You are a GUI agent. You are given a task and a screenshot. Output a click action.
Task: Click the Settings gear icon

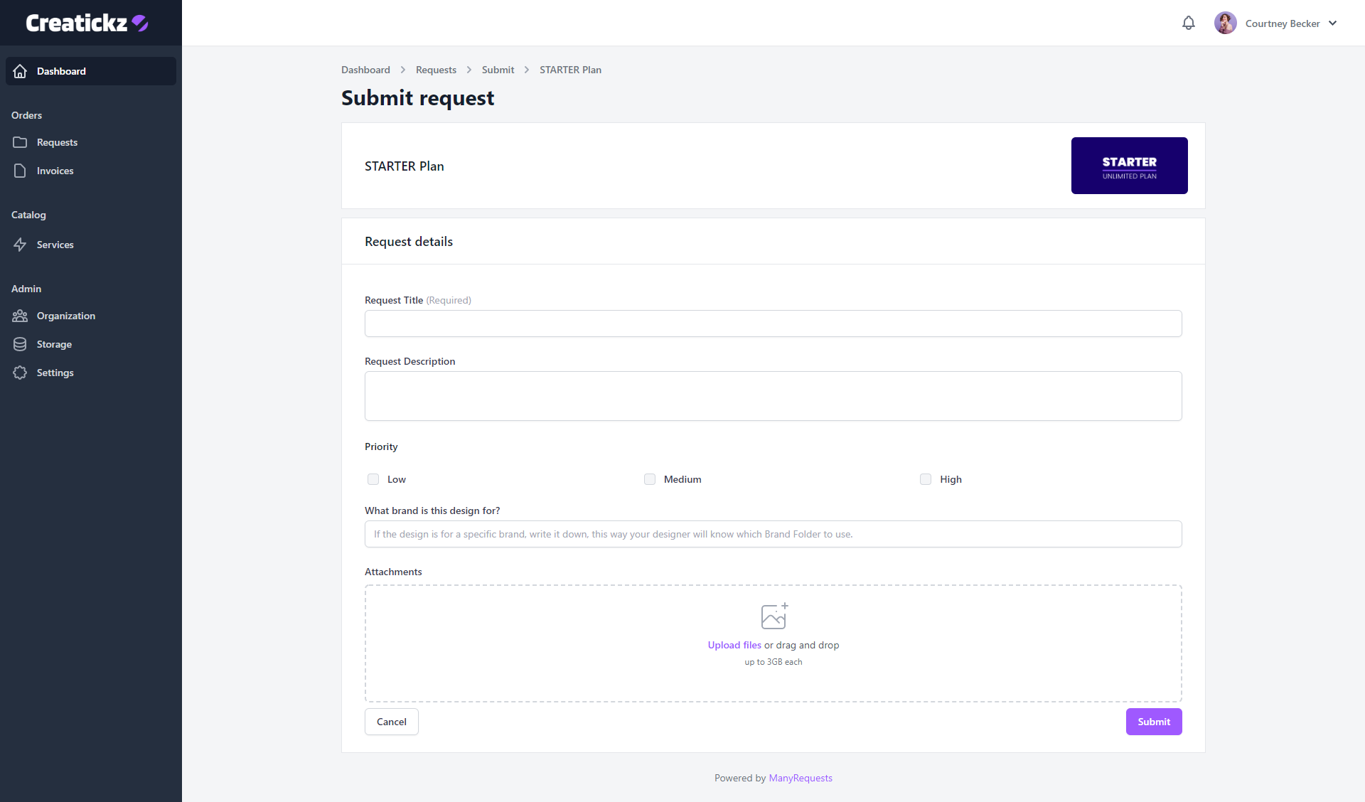20,373
